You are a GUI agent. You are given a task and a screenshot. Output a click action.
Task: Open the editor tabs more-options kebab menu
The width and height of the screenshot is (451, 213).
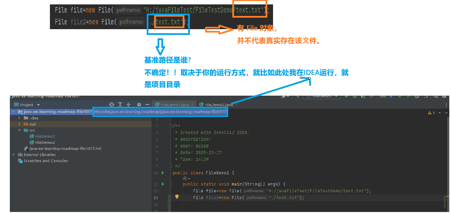coord(446,105)
